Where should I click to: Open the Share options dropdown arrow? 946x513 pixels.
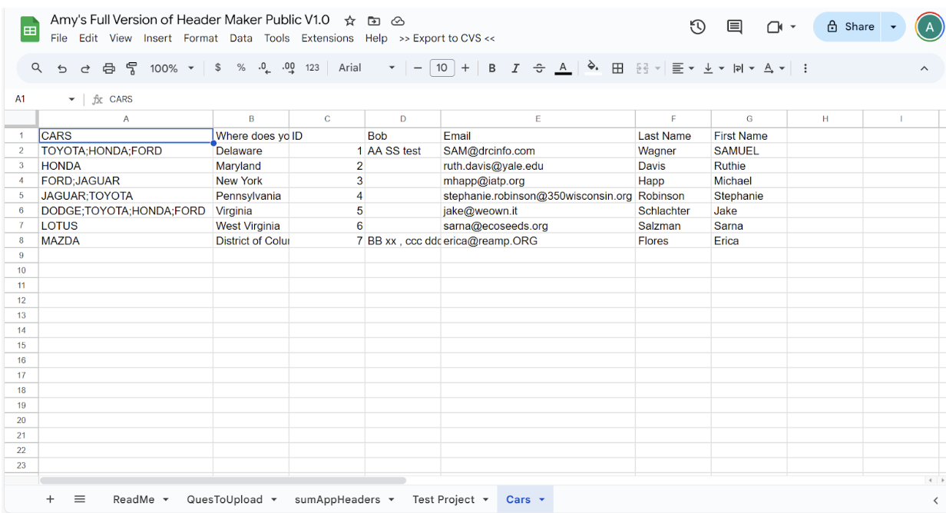tap(893, 27)
